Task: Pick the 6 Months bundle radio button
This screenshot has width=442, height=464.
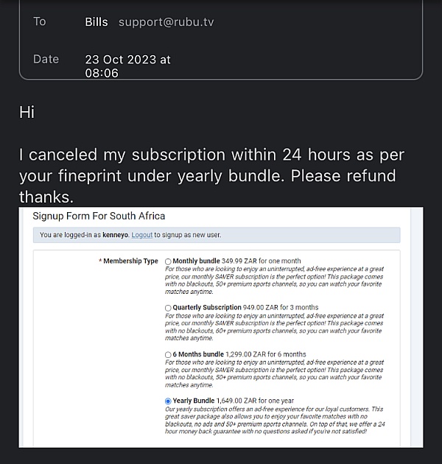Action: (168, 354)
